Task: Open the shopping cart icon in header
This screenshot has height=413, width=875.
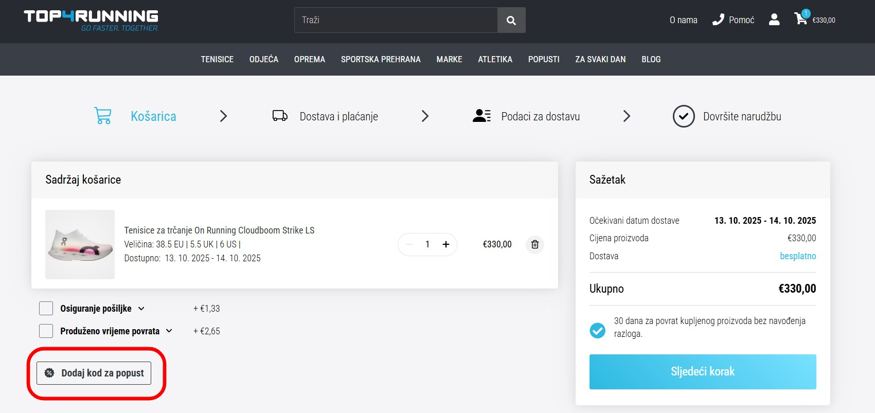Action: tap(801, 19)
